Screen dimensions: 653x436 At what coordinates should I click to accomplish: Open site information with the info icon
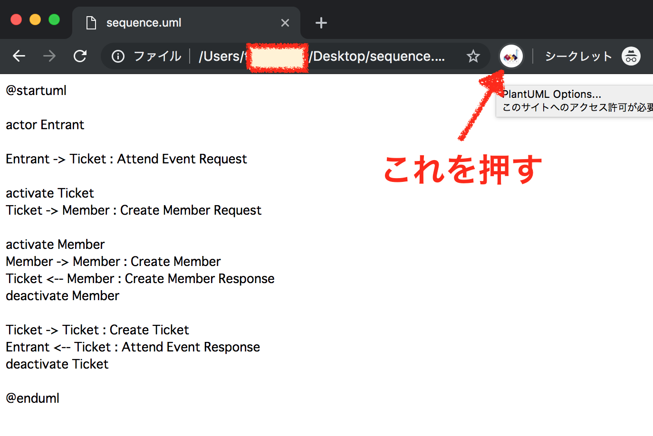tap(117, 56)
